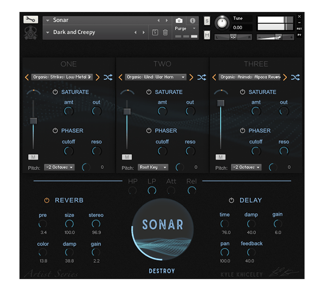Viewport: 324px width, 291px height.
Task: Click the PV button at top right
Action: (x=299, y=35)
